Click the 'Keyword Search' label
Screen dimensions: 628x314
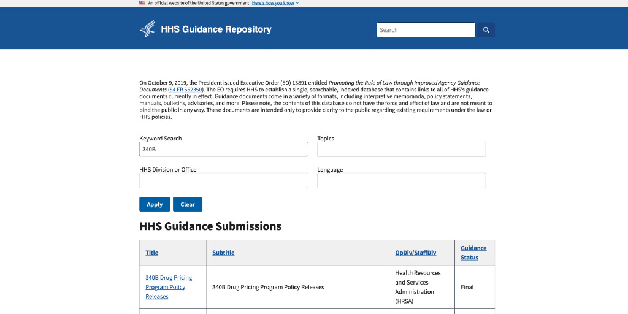pyautogui.click(x=161, y=139)
